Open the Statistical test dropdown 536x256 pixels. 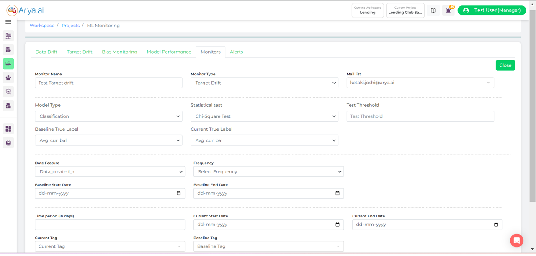264,116
